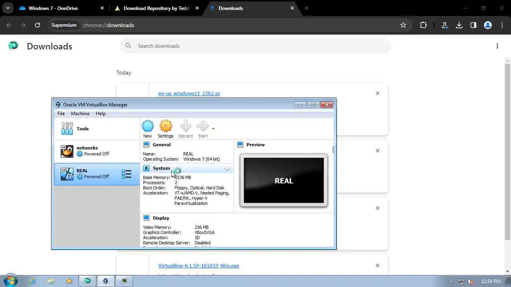
Task: Click the Discard toolbar icon
Action: point(186,126)
